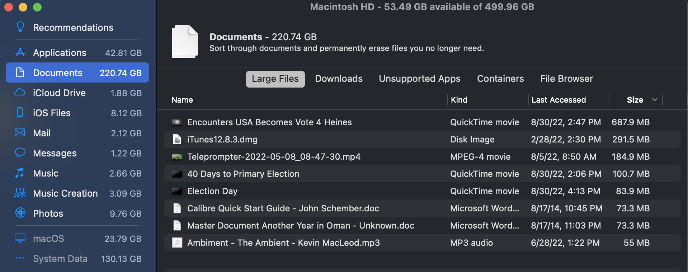Select Ambiment Kevin MacLeod mp3 file icon
Screen dimensions: 688x272
[x=177, y=243]
